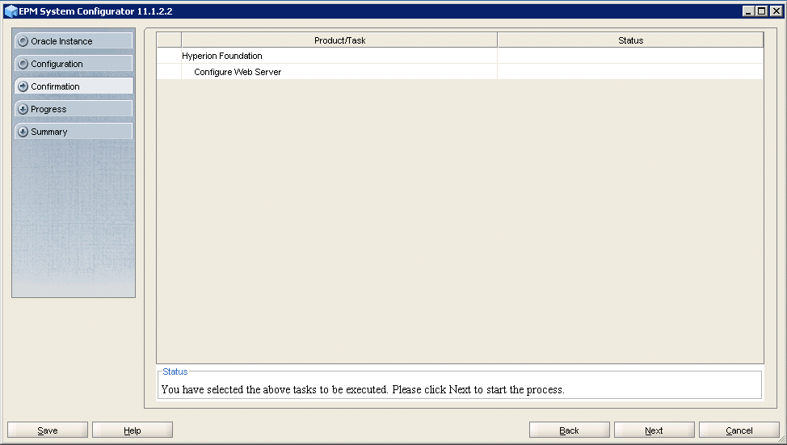Click the Confirmation step arrow icon
The image size is (787, 445).
(23, 86)
